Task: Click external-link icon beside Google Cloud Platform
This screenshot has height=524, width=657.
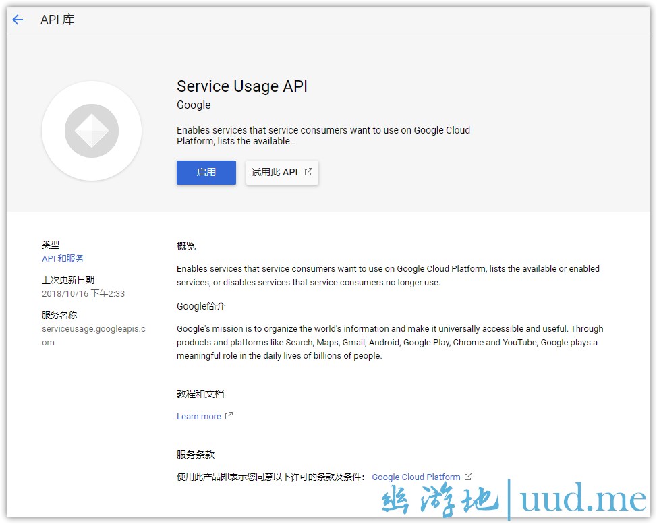Action: point(468,477)
